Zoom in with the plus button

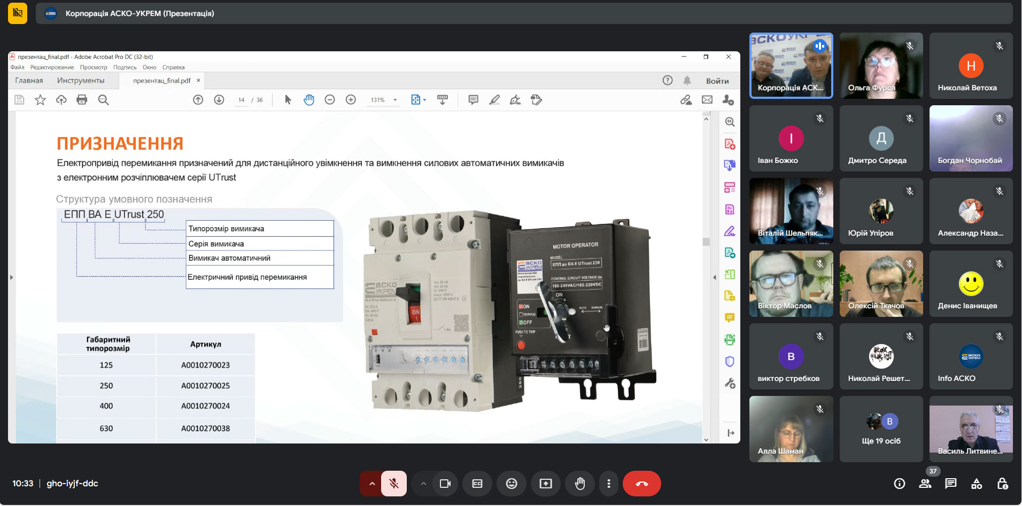pyautogui.click(x=351, y=100)
